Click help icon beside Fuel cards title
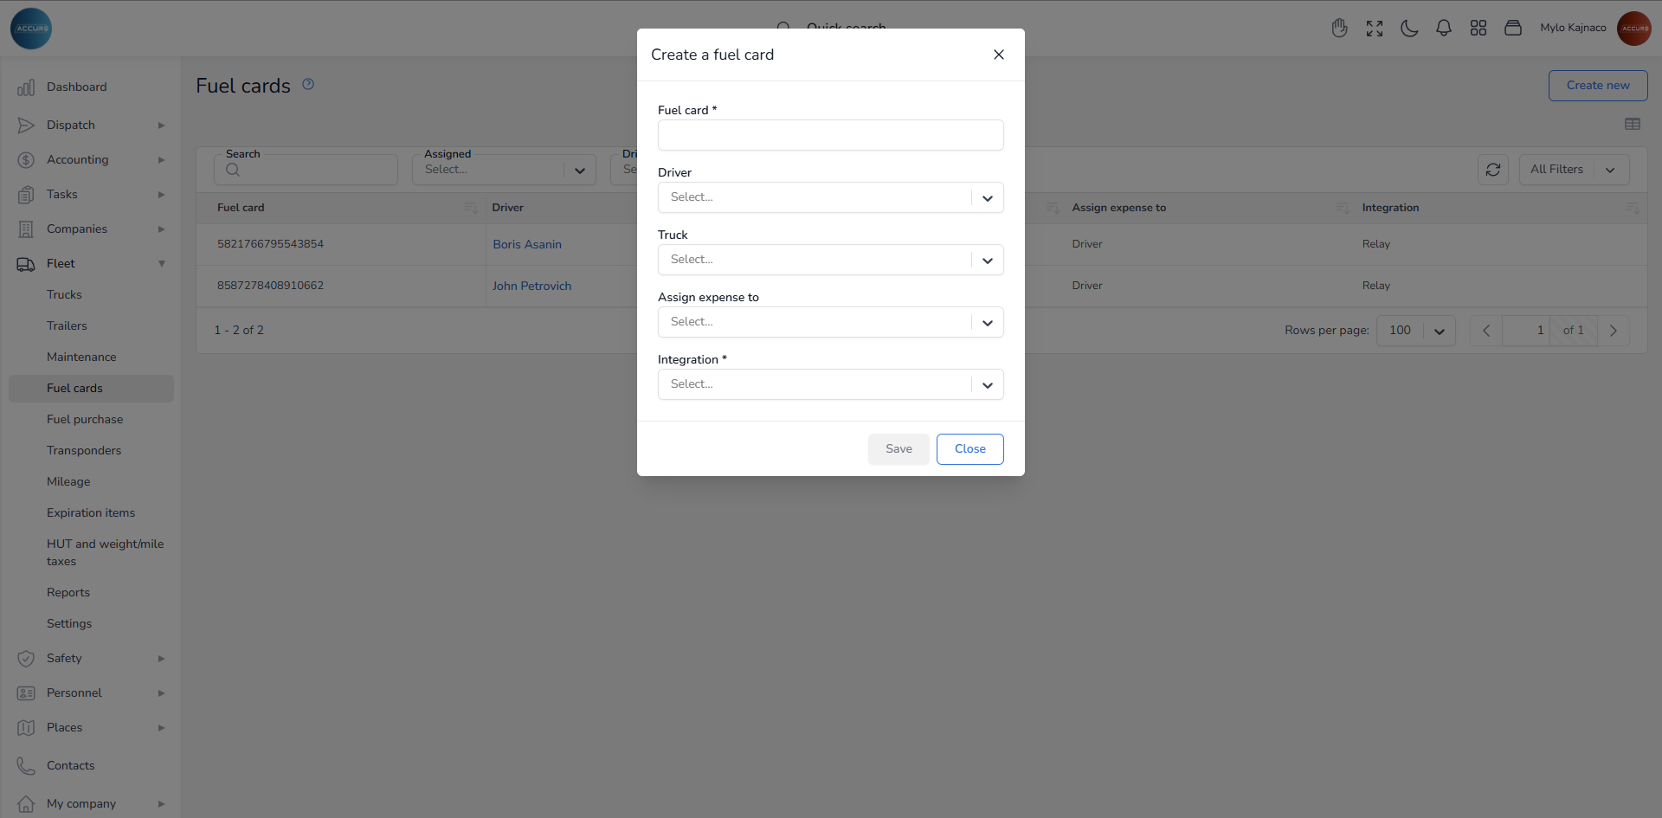This screenshot has width=1662, height=818. 308,84
